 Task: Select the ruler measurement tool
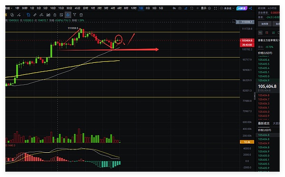coord(35,15)
